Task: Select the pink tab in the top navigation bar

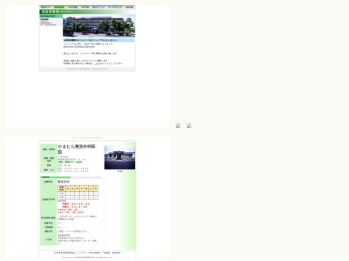Action: point(129,8)
